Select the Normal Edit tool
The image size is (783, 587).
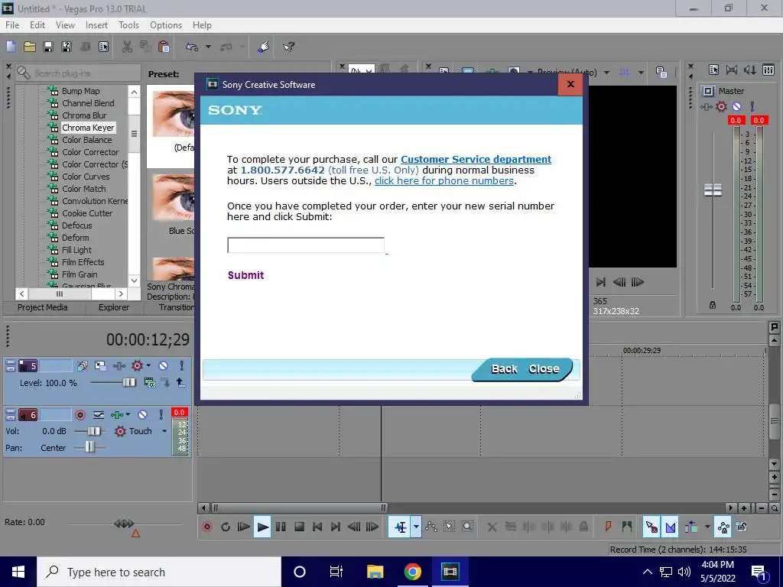(400, 527)
